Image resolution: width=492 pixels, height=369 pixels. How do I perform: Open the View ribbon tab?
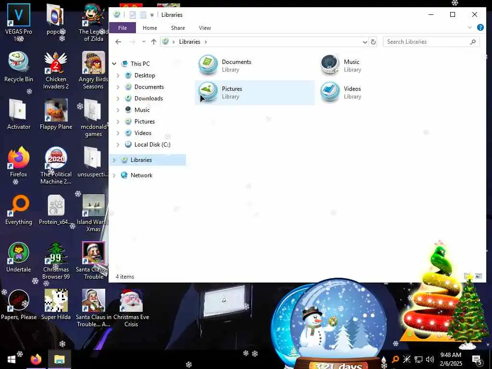[205, 27]
